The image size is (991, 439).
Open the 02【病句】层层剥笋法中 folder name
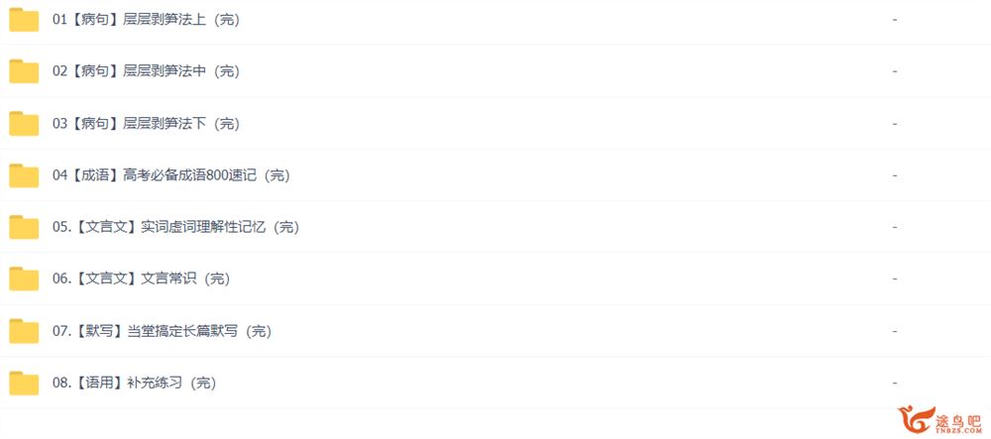click(146, 71)
